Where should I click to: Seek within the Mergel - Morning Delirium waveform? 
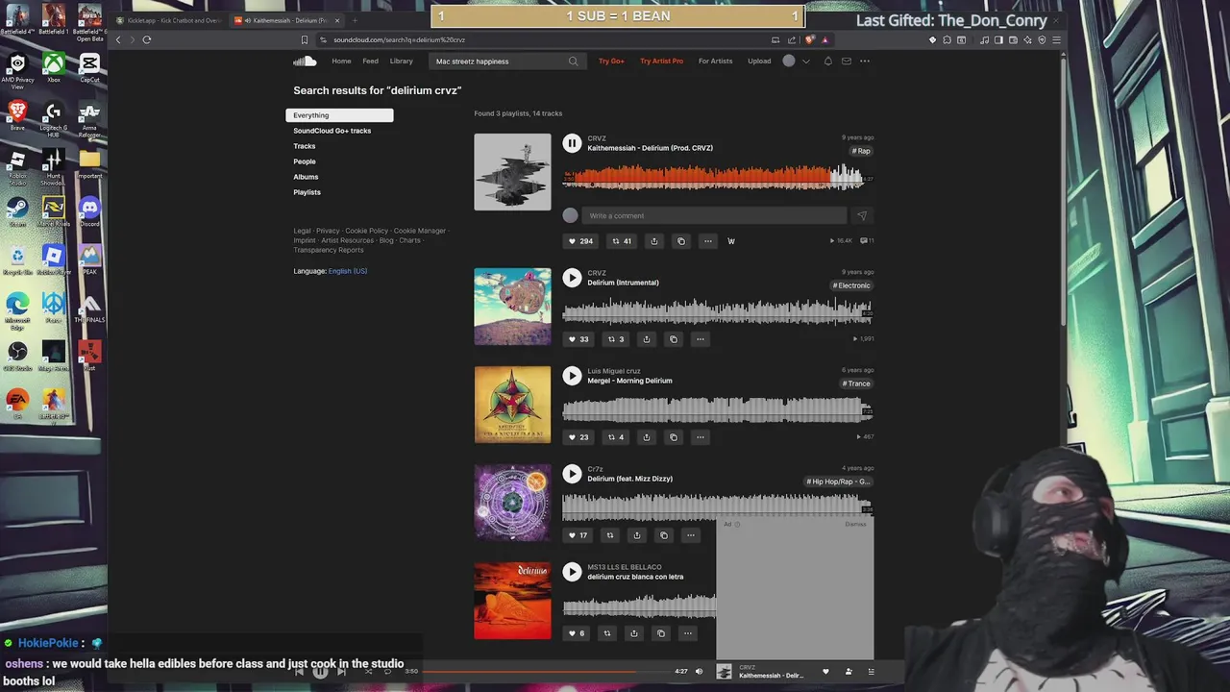(718, 409)
